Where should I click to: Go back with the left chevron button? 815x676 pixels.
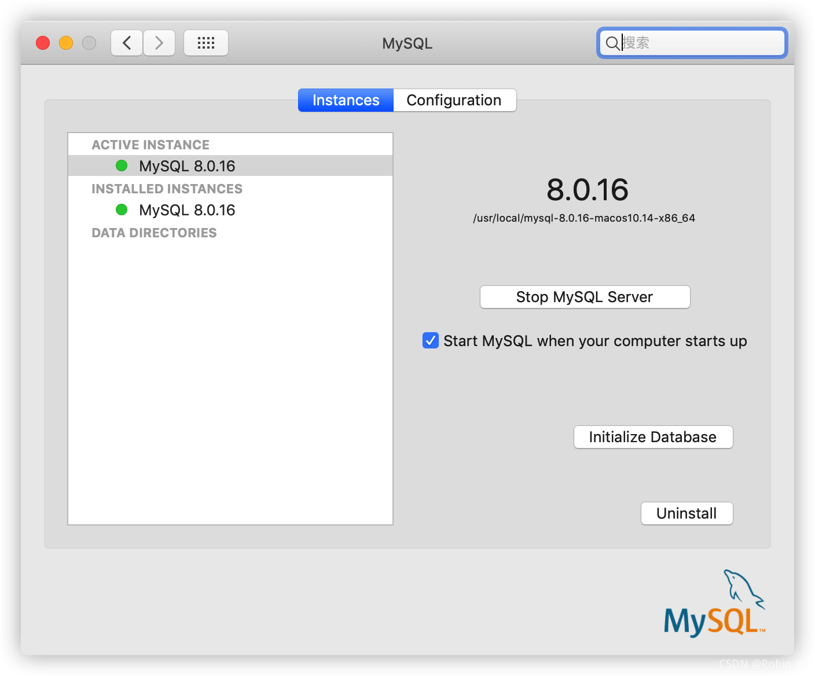point(127,43)
